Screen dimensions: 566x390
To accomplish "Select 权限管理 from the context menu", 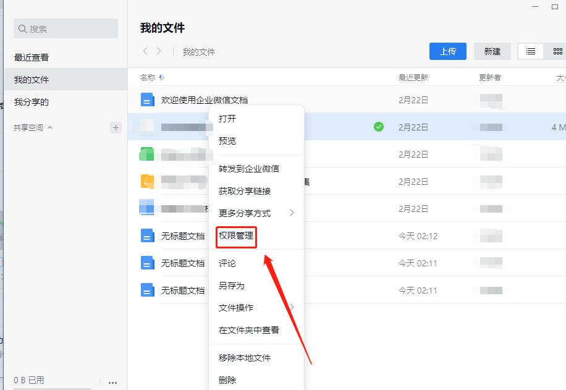I will click(x=235, y=237).
